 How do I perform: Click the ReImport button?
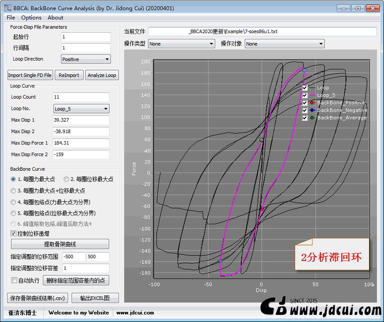69,75
